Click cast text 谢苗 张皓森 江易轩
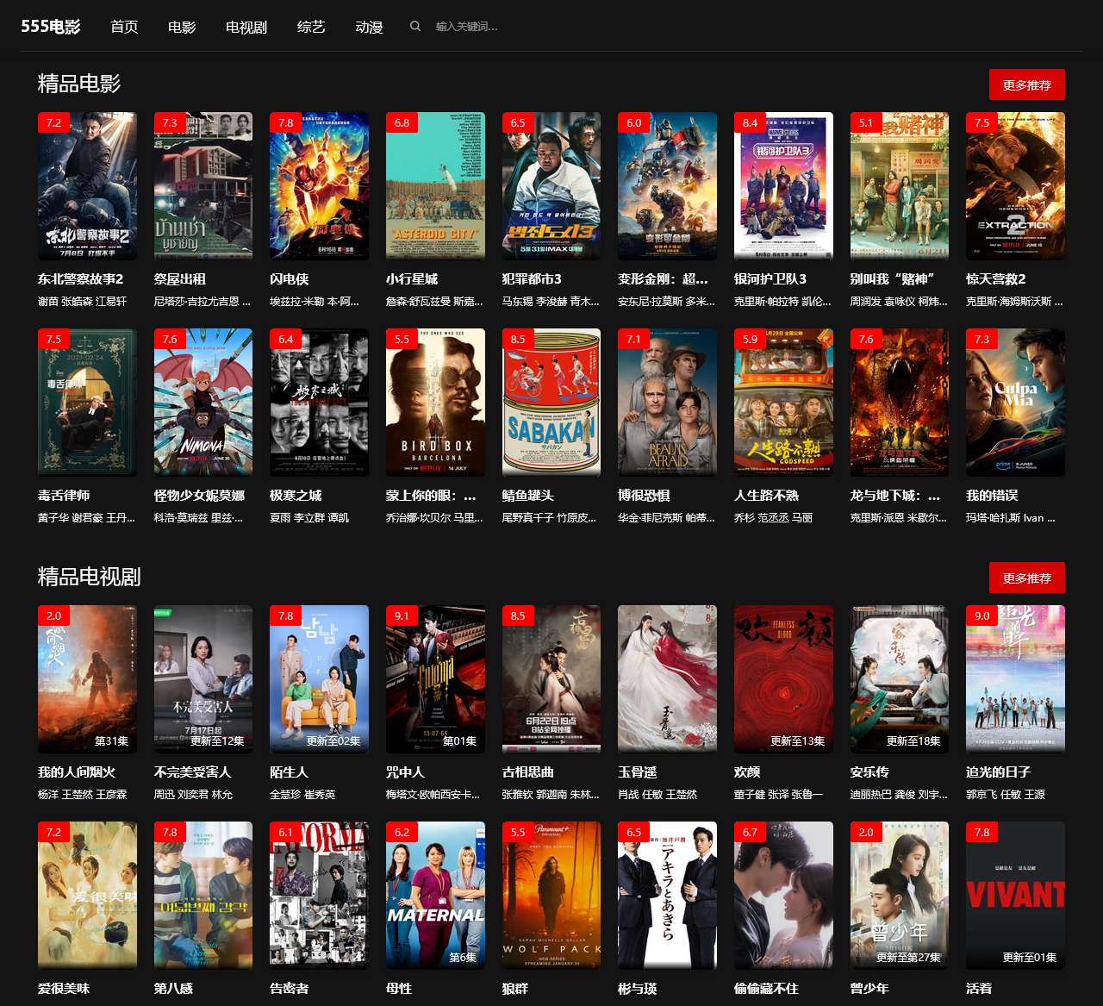The height and width of the screenshot is (1006, 1103). tap(82, 302)
